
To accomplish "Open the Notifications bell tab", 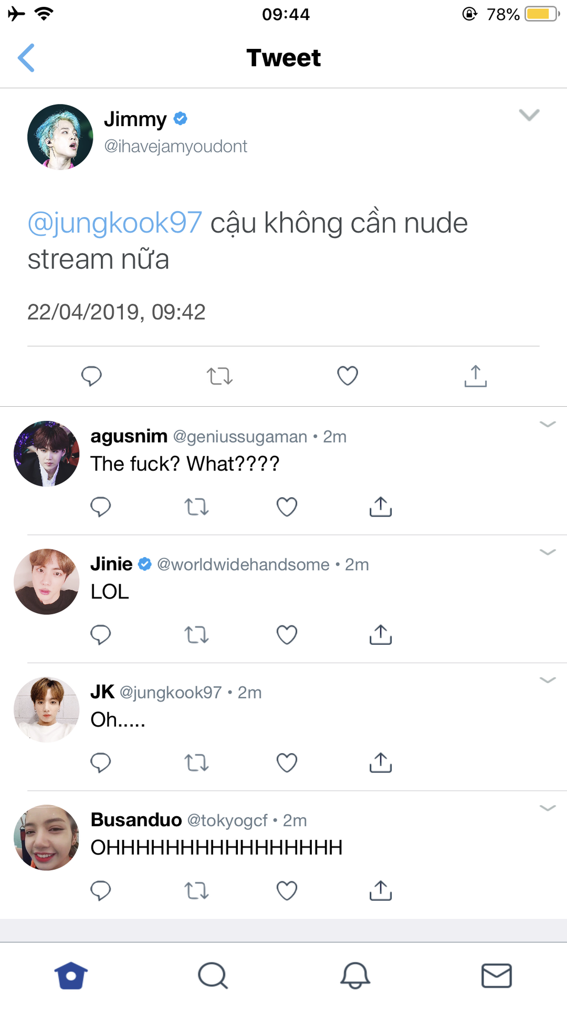I will (355, 976).
